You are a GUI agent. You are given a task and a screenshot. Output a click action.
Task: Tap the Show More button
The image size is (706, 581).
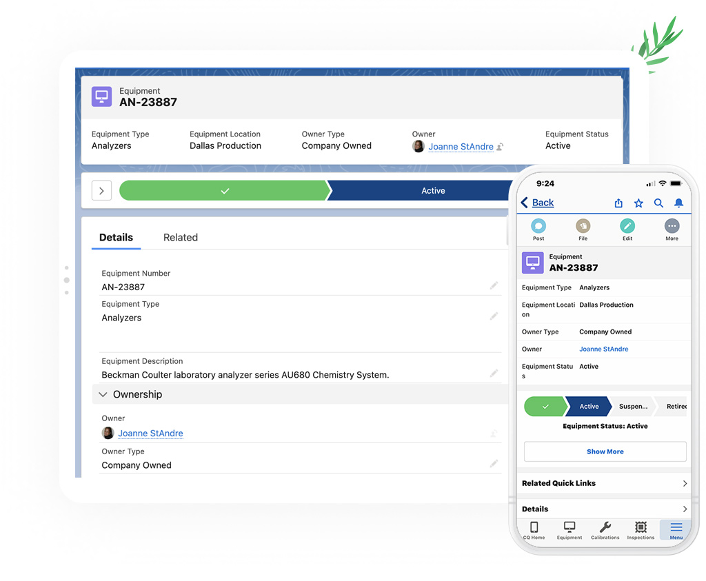coord(605,451)
